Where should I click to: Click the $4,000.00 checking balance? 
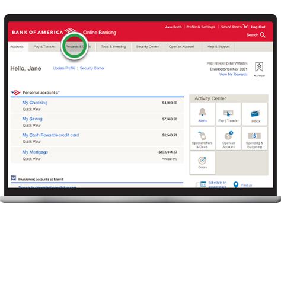170,103
